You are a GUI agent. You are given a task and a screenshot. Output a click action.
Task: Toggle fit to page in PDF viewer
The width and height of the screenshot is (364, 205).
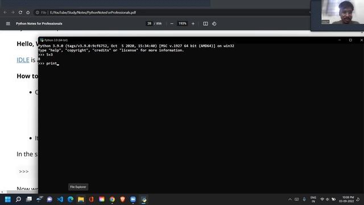pos(205,23)
